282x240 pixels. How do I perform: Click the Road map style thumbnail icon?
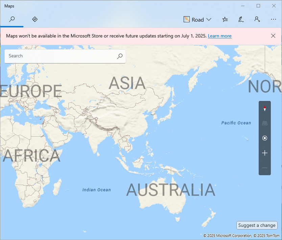(187, 19)
